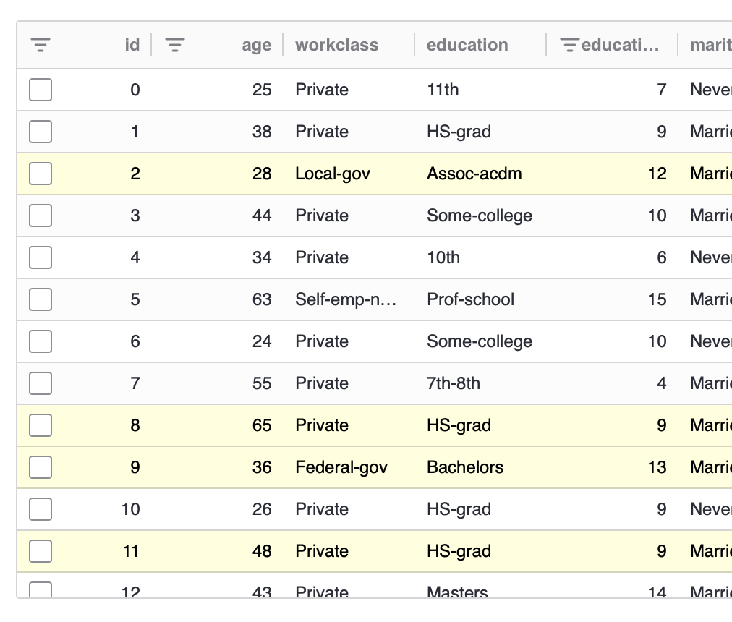Open filter icon in id column header
This screenshot has height=622, width=732.
coord(41,45)
